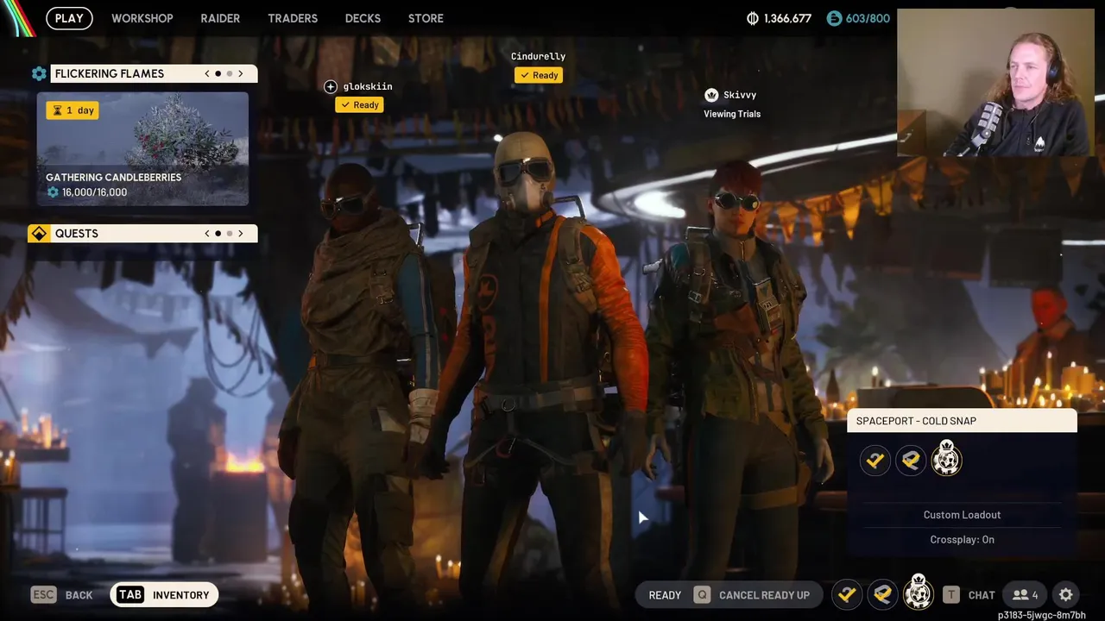
Task: Open the Gathering Candleberries event card
Action: [142, 149]
